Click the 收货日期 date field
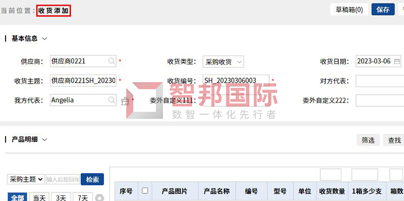Screen dimensions: 404x201 378,61
